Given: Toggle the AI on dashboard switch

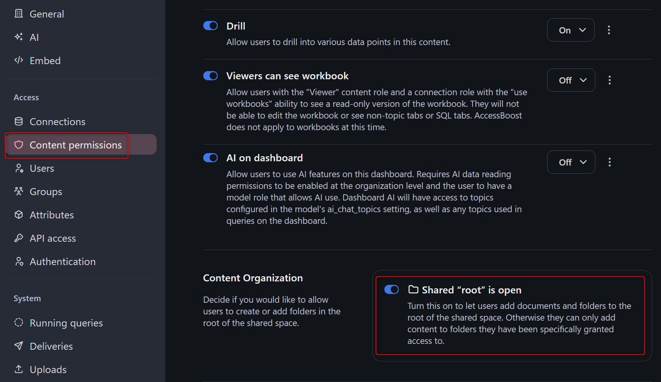Looking at the screenshot, I should [x=211, y=158].
